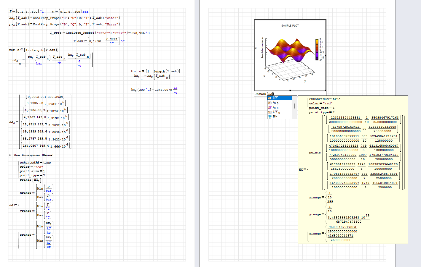This screenshot has height=267, width=421.
Task: Click the blue bar unit in p definition
Action: (x=85, y=12)
